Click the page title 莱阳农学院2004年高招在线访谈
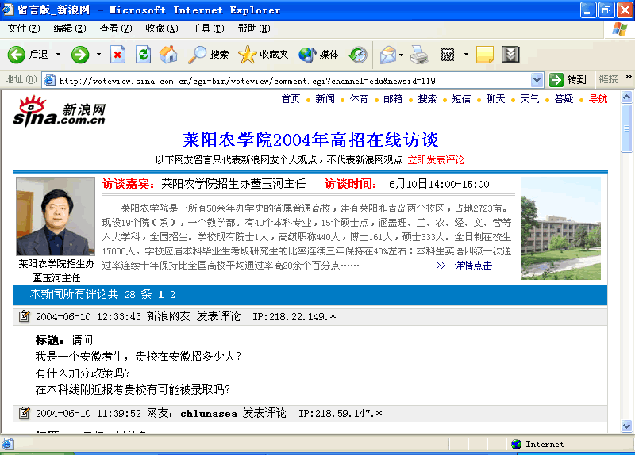The image size is (635, 455). click(x=310, y=140)
